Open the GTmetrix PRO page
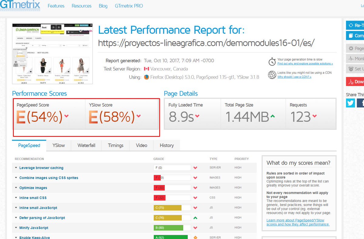Screen dimensions: 364x239 point(129,6)
